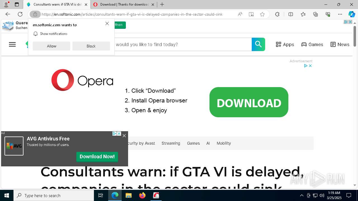Open AdChoices icon on AVG ad
The height and width of the screenshot is (201, 358).
tap(114, 134)
